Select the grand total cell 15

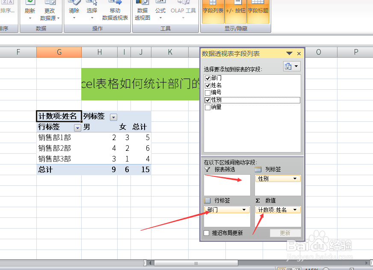point(141,170)
